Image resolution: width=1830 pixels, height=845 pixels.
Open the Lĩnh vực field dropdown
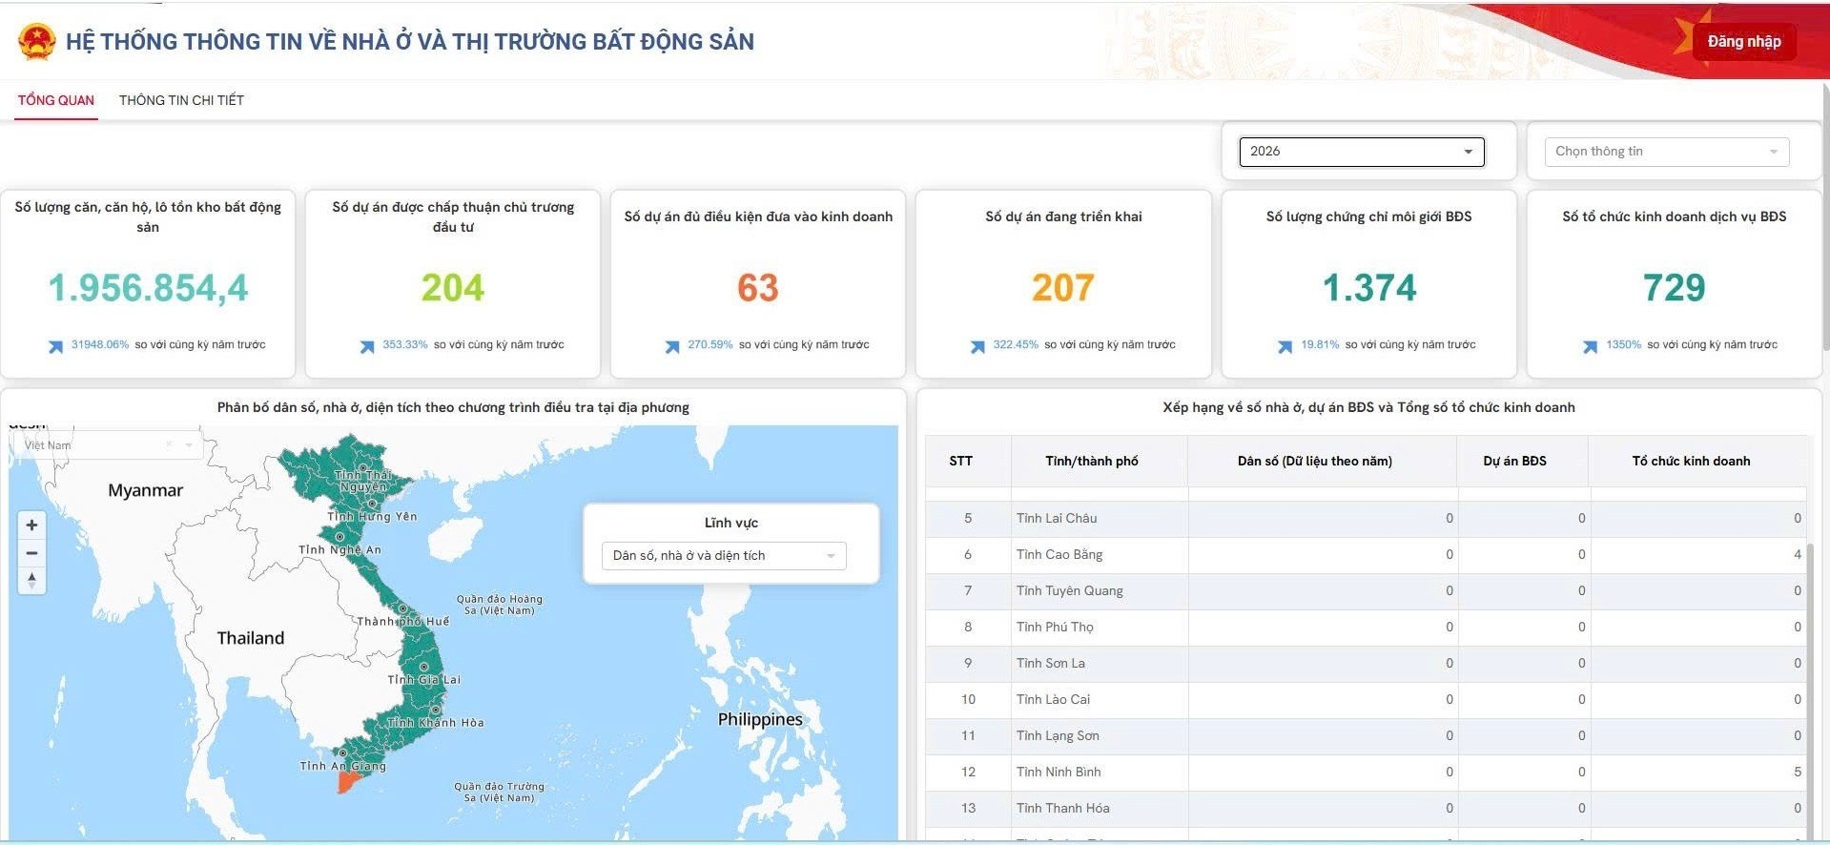pyautogui.click(x=724, y=556)
